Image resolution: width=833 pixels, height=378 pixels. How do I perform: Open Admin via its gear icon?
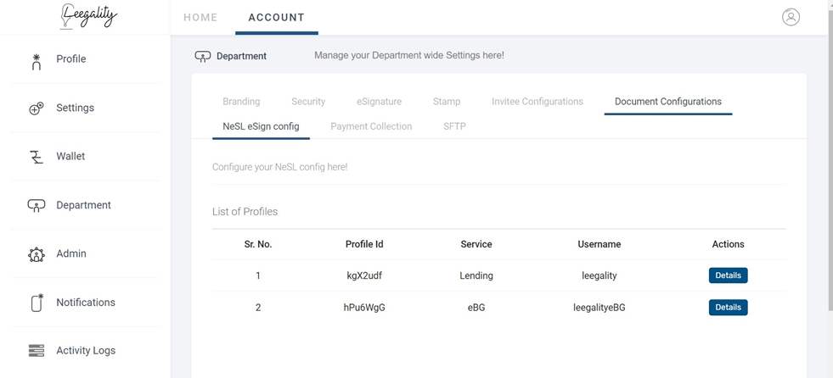37,254
